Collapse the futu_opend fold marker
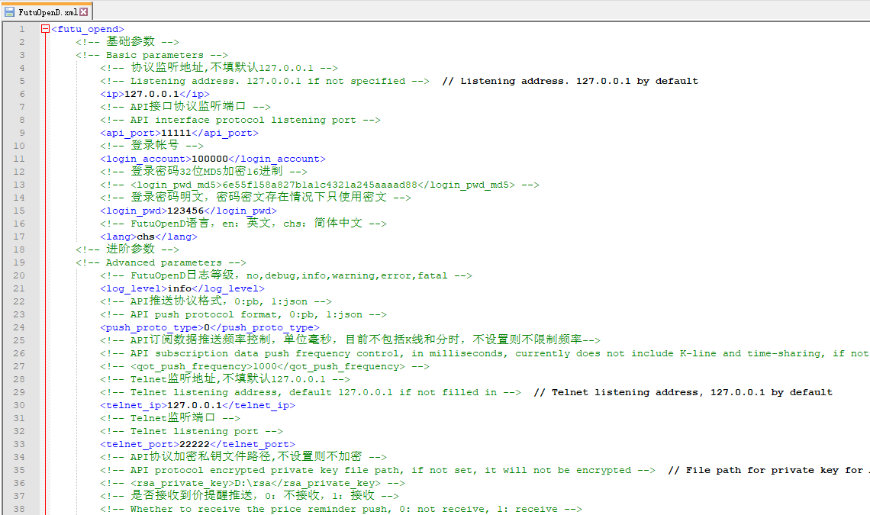The width and height of the screenshot is (870, 515). 45,29
